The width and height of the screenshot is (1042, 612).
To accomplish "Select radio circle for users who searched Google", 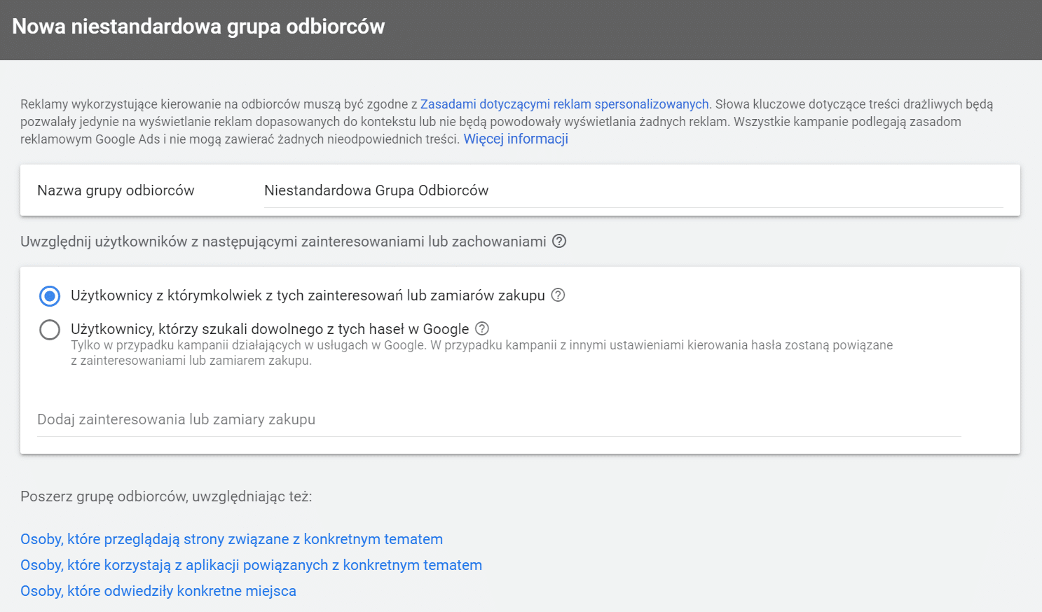I will click(x=50, y=329).
